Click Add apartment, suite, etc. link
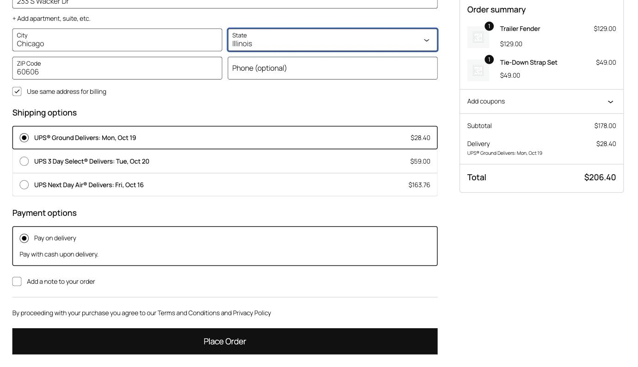Viewport: 638px width, 367px height. 51,18
